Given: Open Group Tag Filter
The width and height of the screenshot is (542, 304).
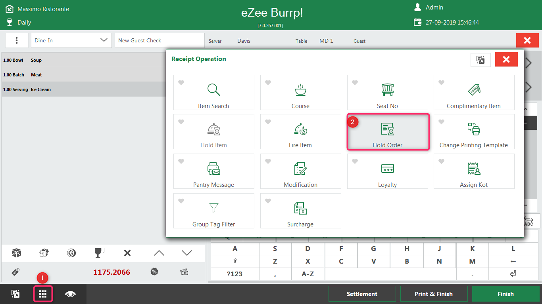Looking at the screenshot, I should (213, 211).
